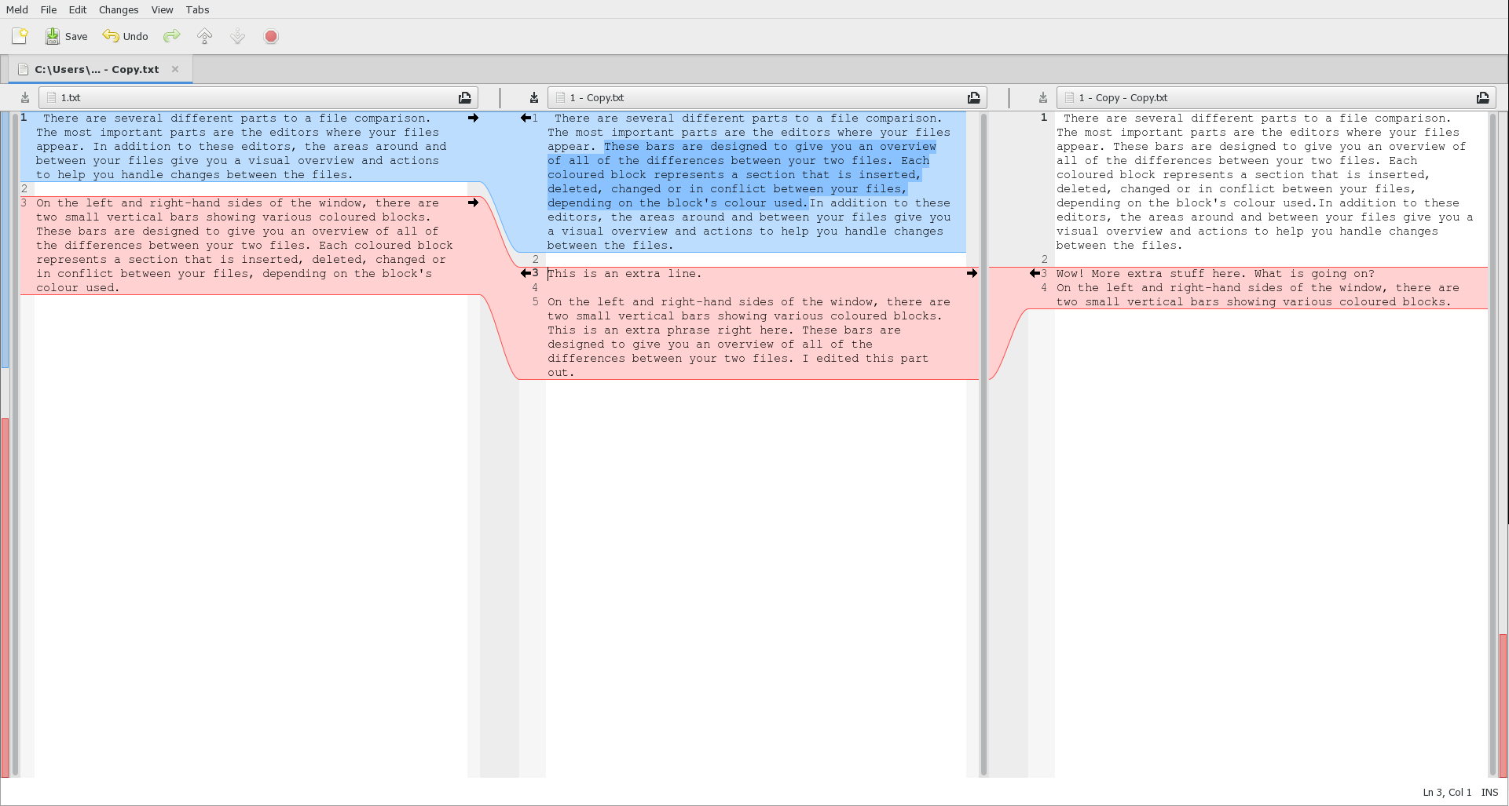Click line number 2 in left pane
Image resolution: width=1509 pixels, height=806 pixels.
tap(24, 188)
